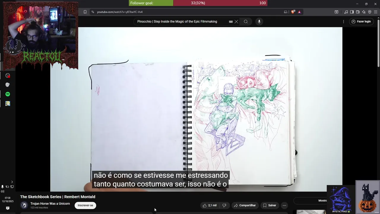Like the video with thumbs up

[x=210, y=205]
